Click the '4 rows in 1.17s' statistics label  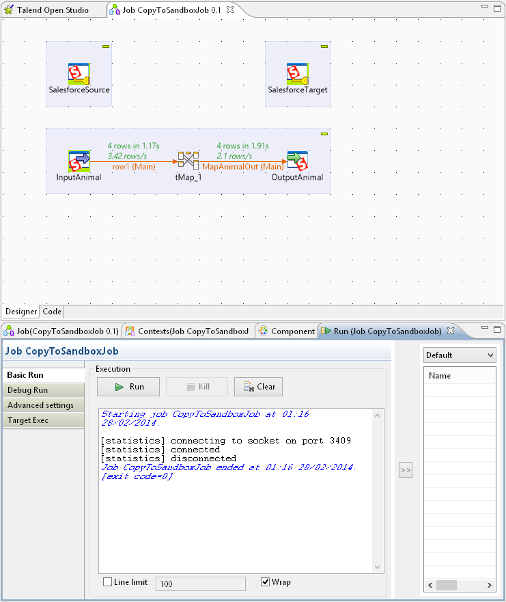point(134,146)
